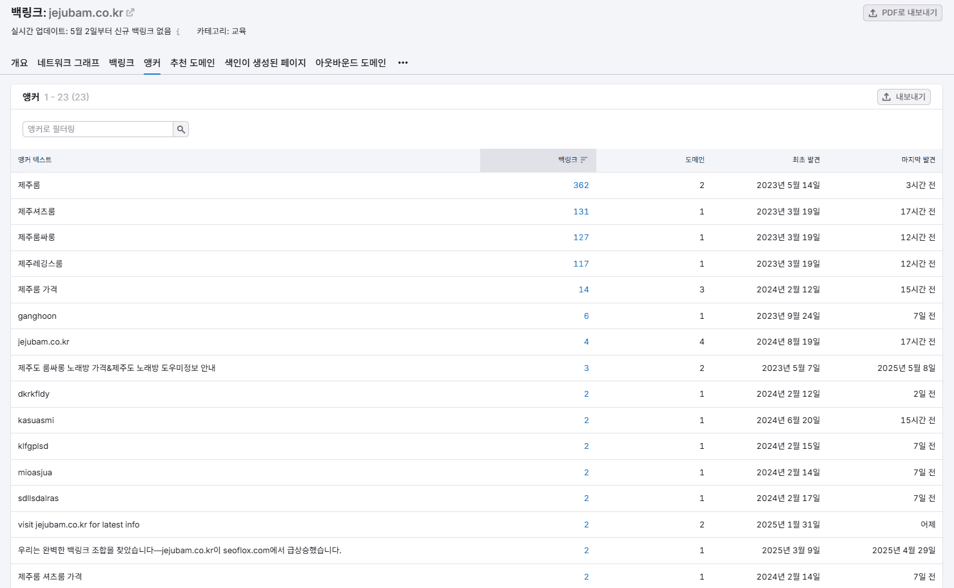Image resolution: width=954 pixels, height=588 pixels.
Task: Click the anchor text dkrkfldy
Action: pos(34,394)
